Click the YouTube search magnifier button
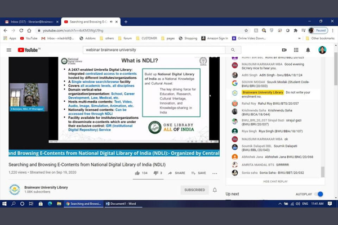338x225 pixels. [x=233, y=50]
